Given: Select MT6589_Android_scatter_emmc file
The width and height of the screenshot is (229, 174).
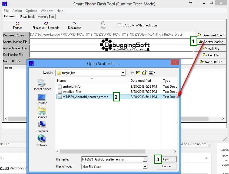Looking at the screenshot, I should point(85,97).
